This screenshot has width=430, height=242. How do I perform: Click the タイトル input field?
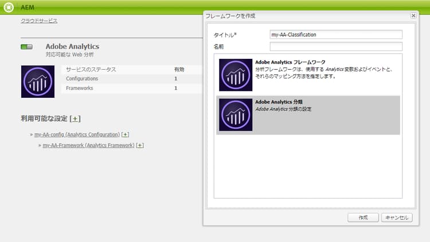[x=336, y=35]
